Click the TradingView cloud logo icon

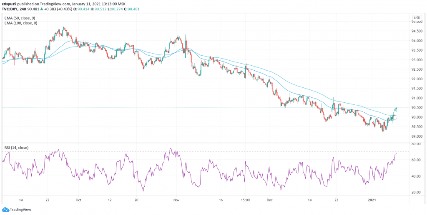click(x=5, y=210)
